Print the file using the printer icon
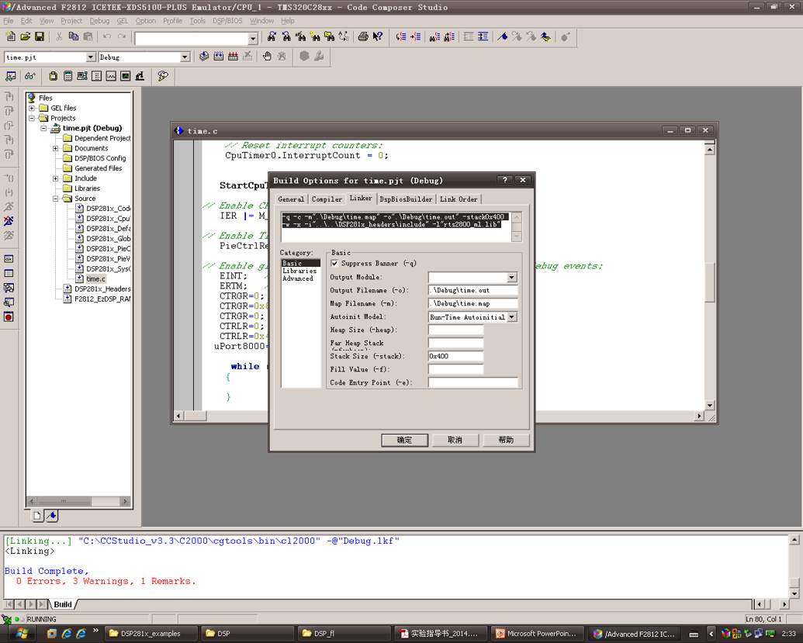Image resolution: width=803 pixels, height=643 pixels. point(363,36)
